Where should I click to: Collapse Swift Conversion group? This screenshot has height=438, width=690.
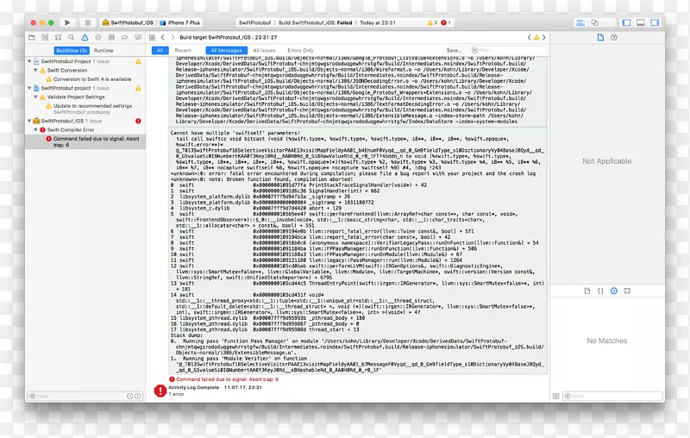pos(35,71)
